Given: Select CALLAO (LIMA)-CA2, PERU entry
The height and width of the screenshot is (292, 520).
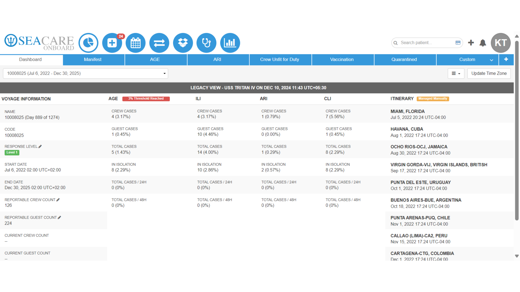Looking at the screenshot, I should [x=450, y=238].
